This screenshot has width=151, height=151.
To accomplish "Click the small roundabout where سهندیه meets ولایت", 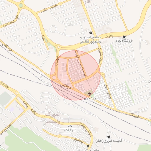I will 58,47.
